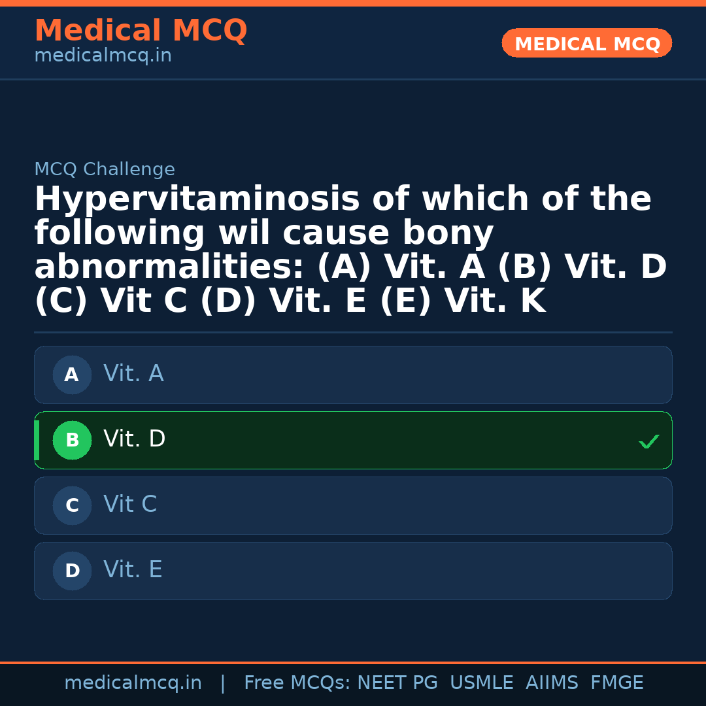Click the MCQ Challenge label icon area
Screen dimensions: 706x706
(105, 169)
